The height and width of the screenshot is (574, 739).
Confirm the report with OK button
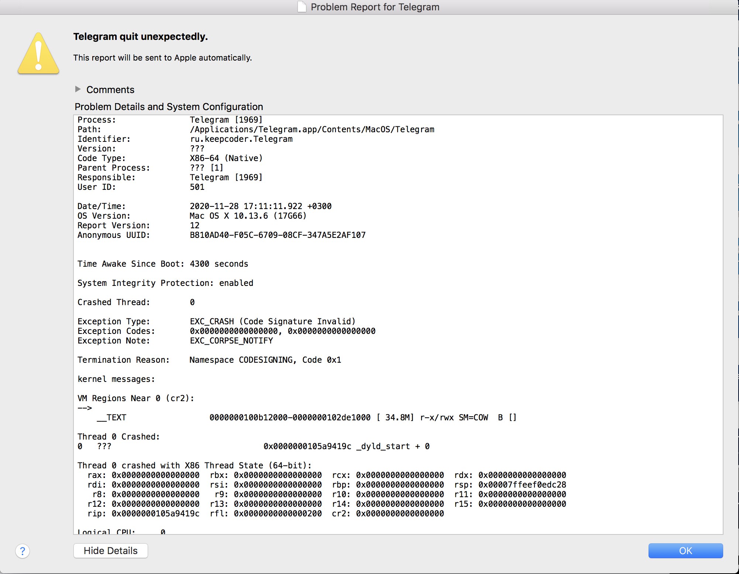(x=685, y=551)
